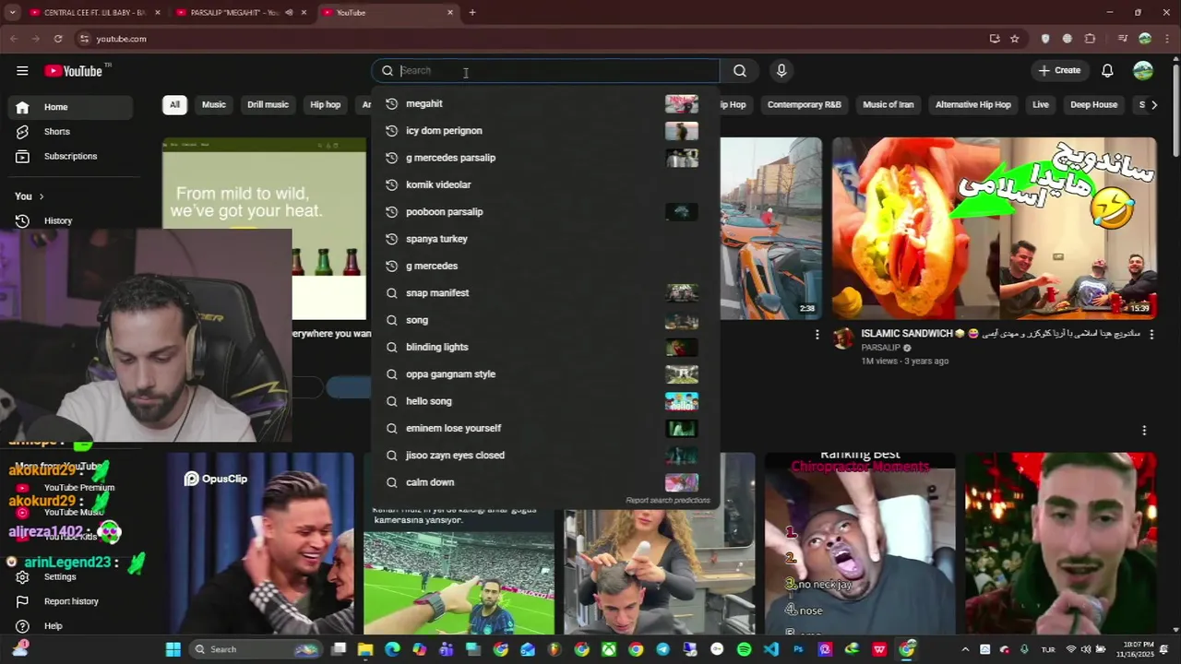Reload the page

point(58,39)
